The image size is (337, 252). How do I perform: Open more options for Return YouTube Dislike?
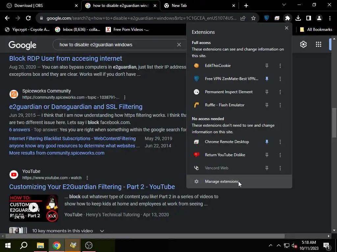tap(280, 155)
